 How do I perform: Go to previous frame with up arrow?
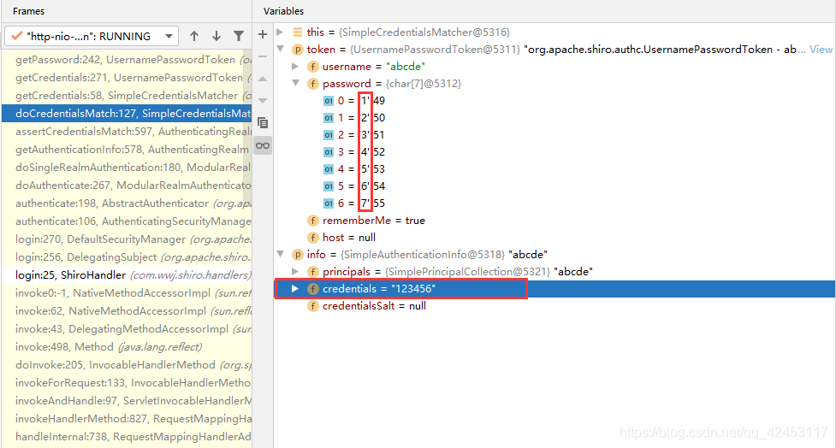click(x=194, y=36)
